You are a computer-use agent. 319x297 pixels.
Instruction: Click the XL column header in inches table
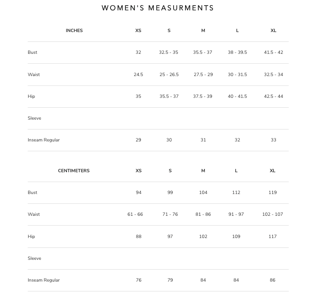coord(273,31)
